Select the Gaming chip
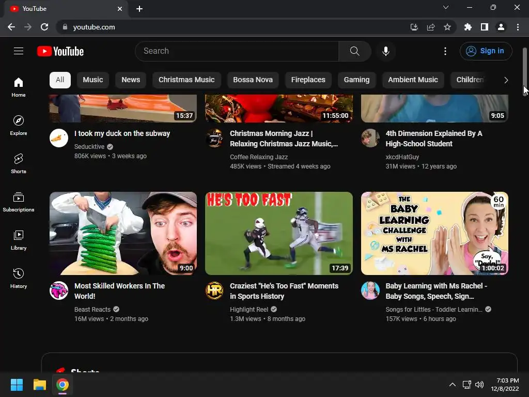This screenshot has width=529, height=397. (356, 80)
